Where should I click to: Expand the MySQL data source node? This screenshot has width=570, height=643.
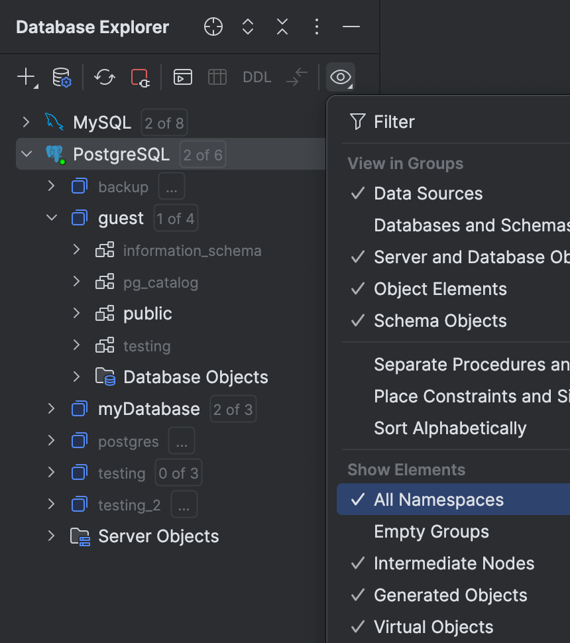25,122
